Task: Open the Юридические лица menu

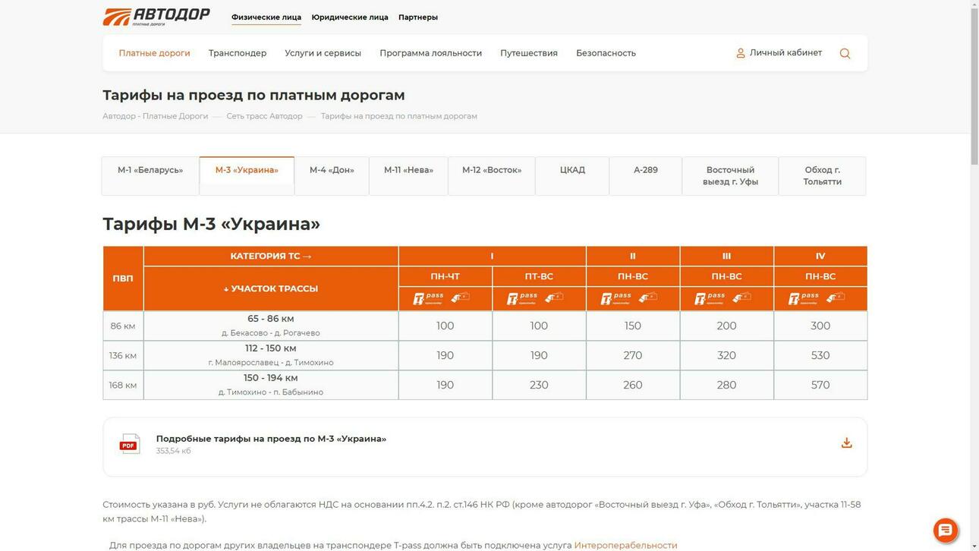Action: [x=349, y=17]
